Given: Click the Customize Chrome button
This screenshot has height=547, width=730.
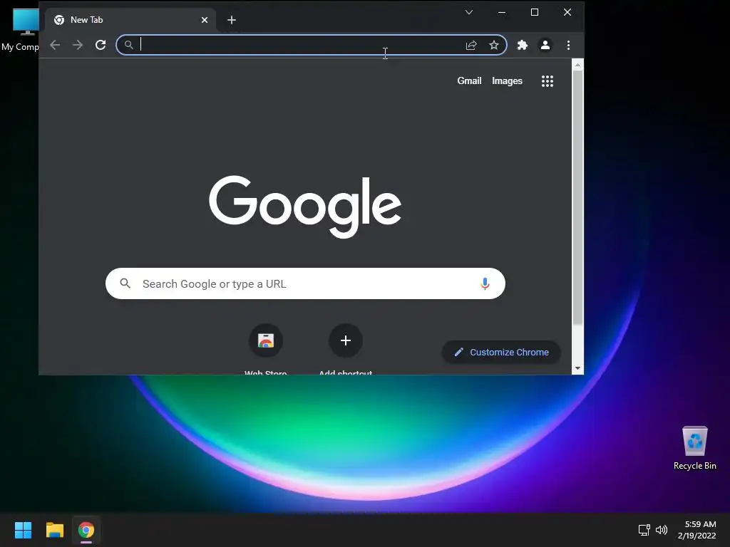Looking at the screenshot, I should click(x=501, y=352).
